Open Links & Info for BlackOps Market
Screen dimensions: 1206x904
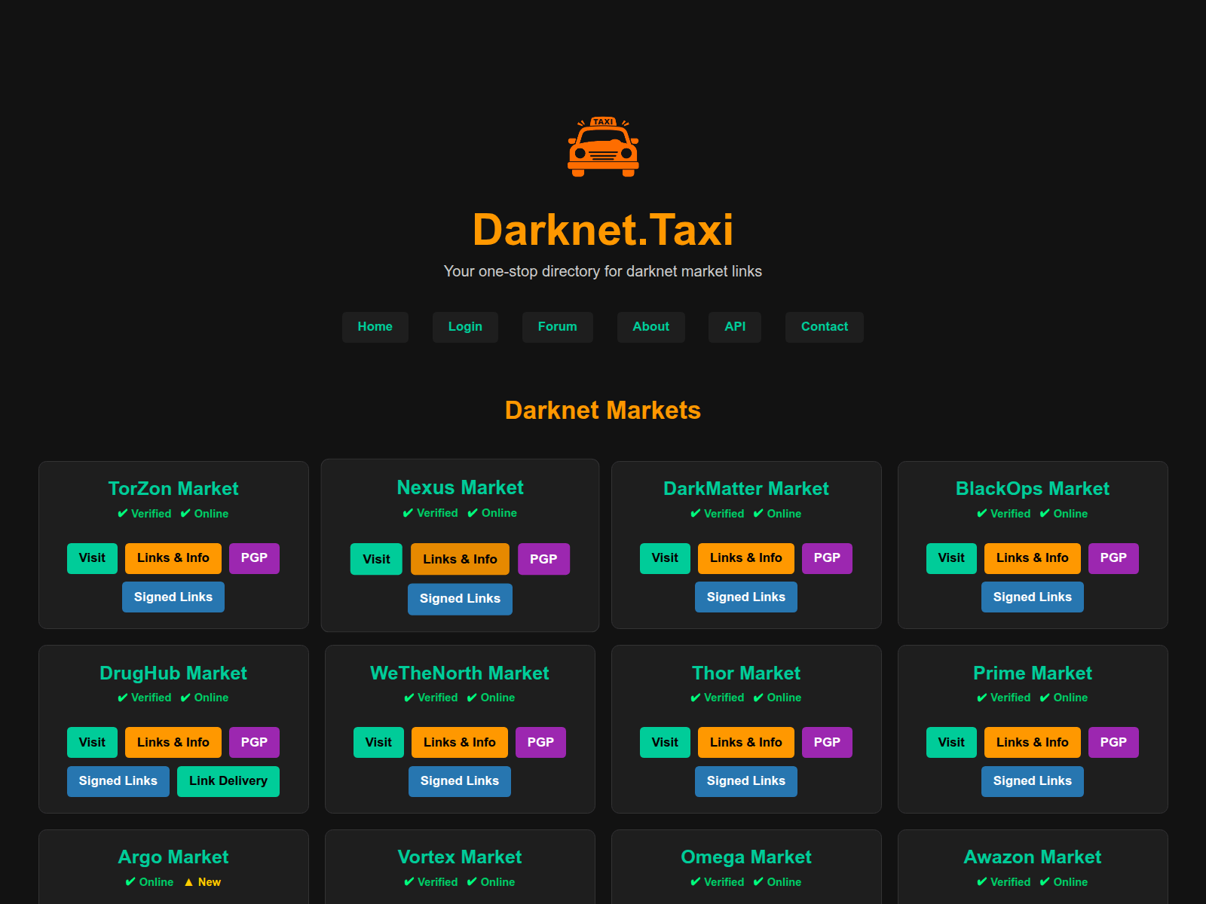1033,558
